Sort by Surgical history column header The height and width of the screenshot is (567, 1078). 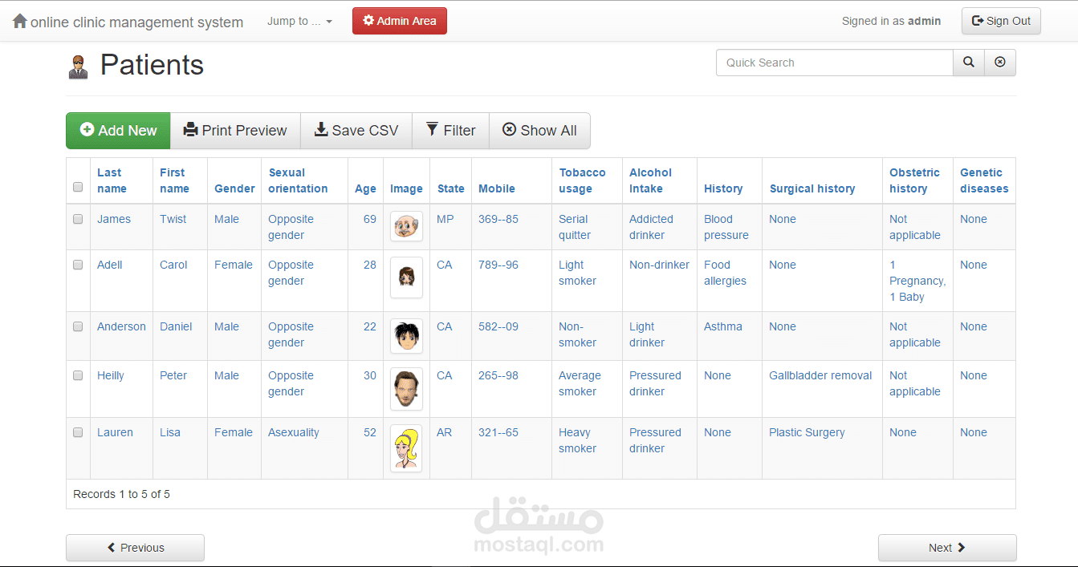812,188
